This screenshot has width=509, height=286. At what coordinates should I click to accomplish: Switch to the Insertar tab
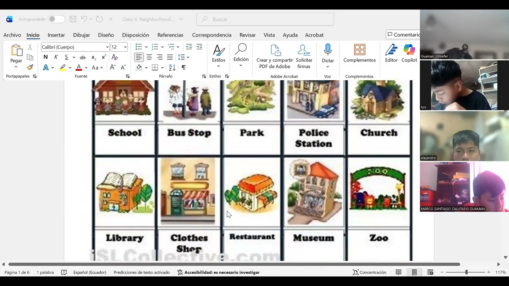pos(56,35)
